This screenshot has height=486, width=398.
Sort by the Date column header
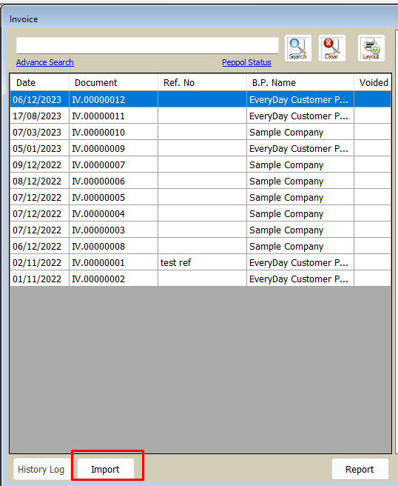(40, 83)
